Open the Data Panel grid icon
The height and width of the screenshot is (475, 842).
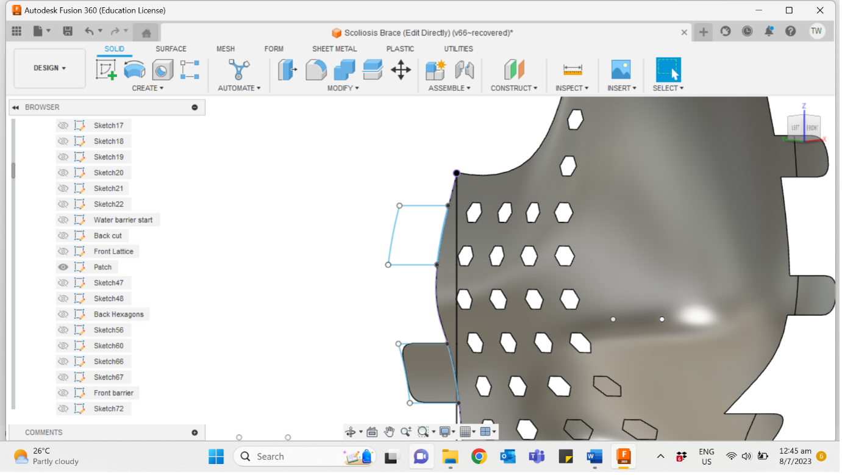click(16, 31)
